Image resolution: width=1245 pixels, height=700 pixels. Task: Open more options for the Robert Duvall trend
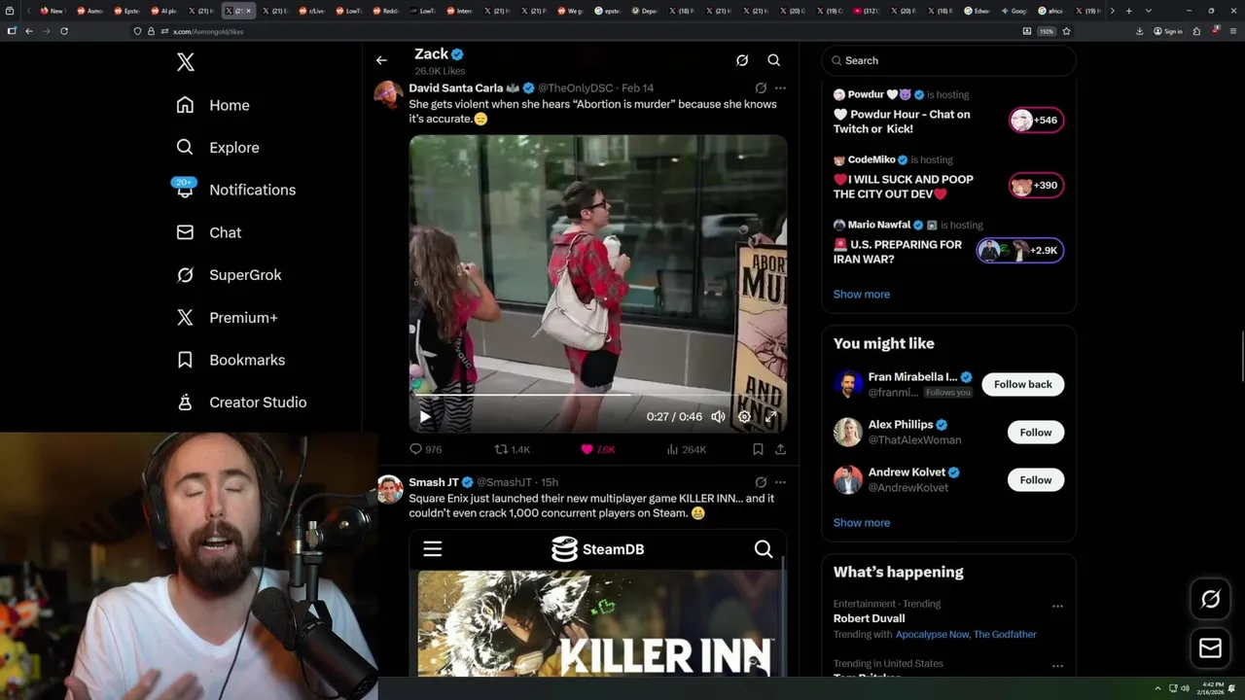pyautogui.click(x=1057, y=607)
